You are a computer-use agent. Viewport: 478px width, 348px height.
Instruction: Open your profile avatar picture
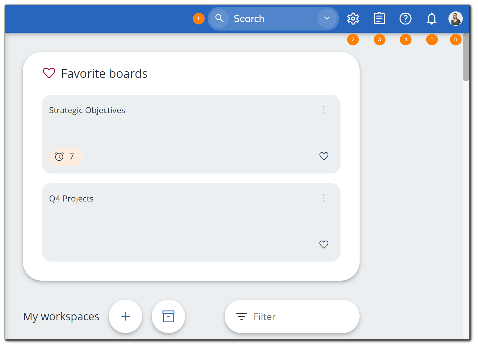pyautogui.click(x=455, y=18)
